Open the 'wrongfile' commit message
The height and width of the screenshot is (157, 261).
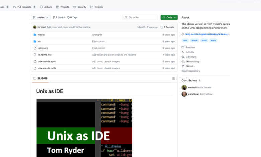click(x=97, y=35)
